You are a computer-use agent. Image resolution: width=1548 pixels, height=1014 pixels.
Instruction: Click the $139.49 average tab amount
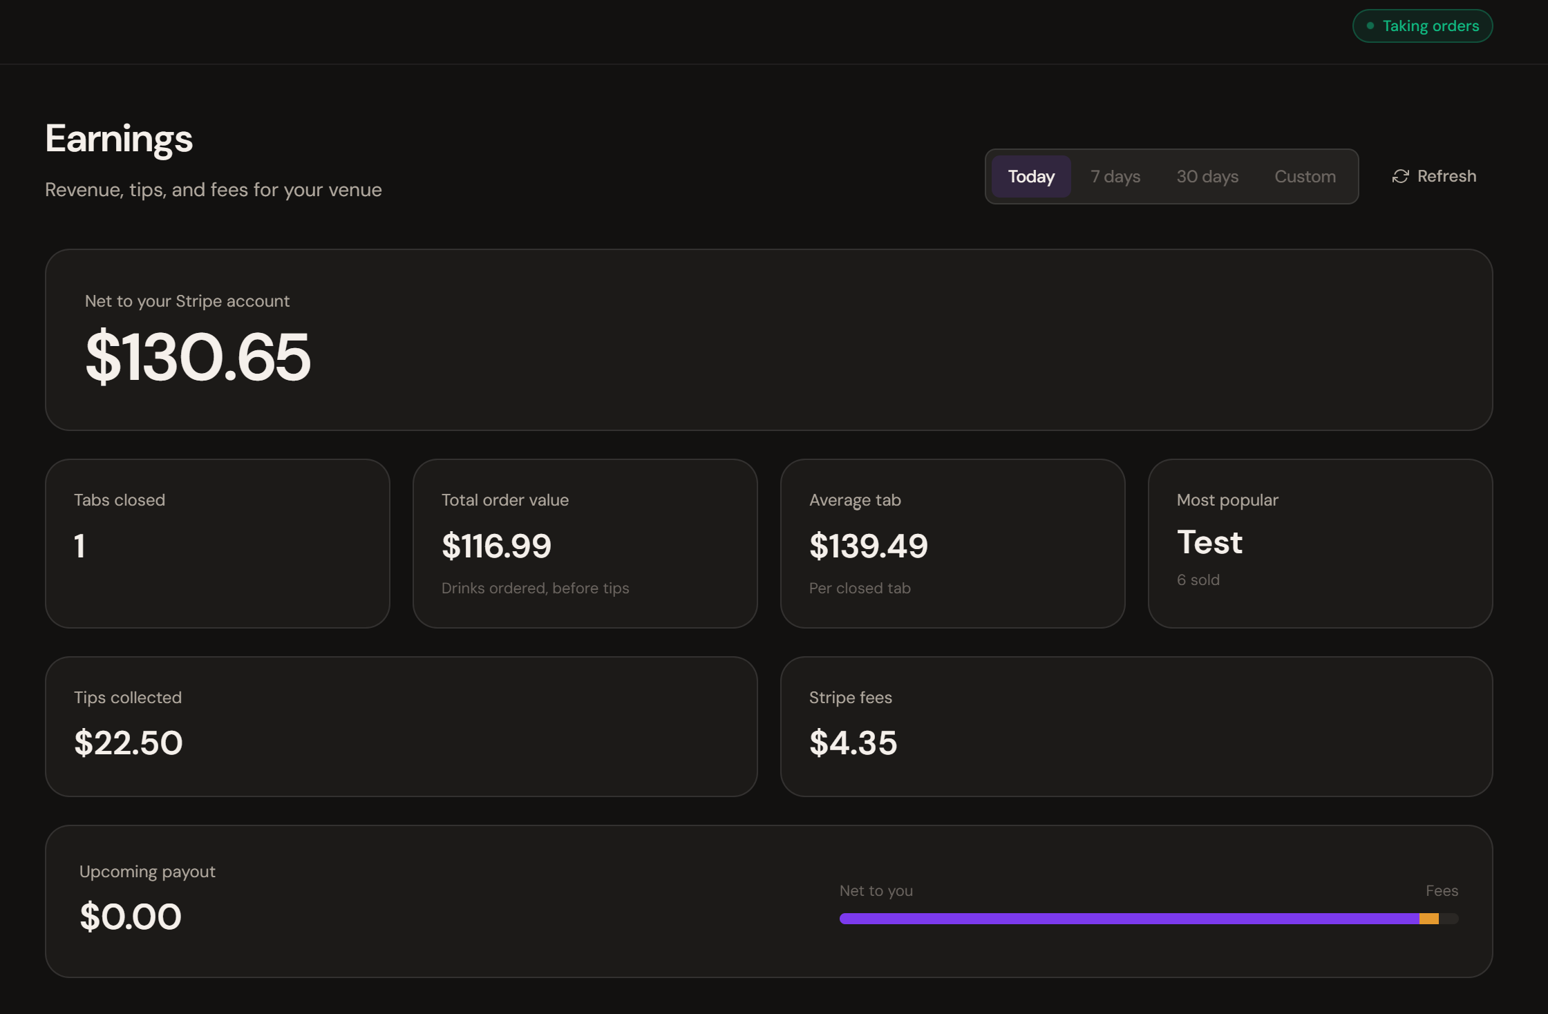tap(868, 546)
